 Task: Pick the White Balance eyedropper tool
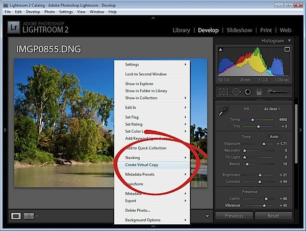pos(223,111)
